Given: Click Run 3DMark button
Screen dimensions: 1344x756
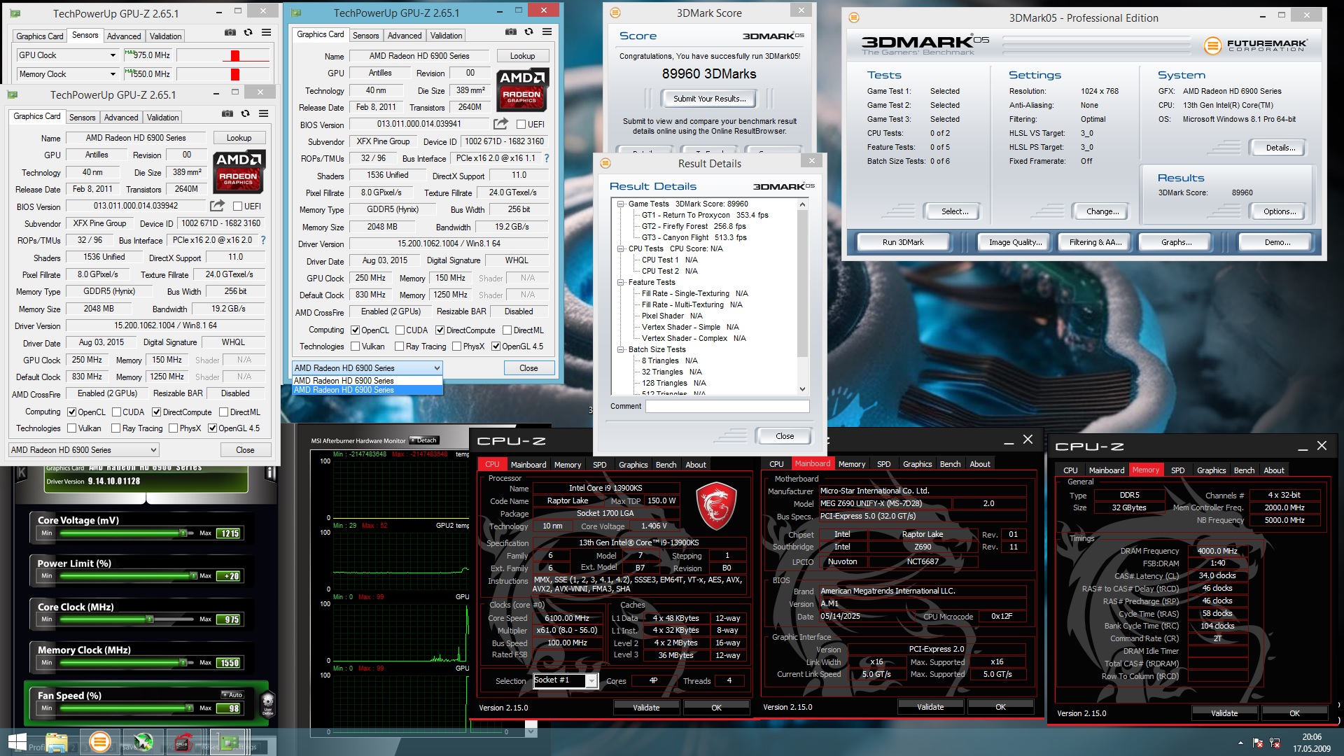Looking at the screenshot, I should pos(902,242).
